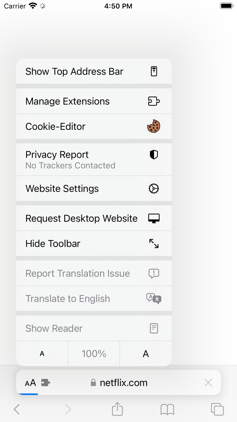Tap the tabs overview icon
Screen dimensions: 237x422
click(217, 409)
